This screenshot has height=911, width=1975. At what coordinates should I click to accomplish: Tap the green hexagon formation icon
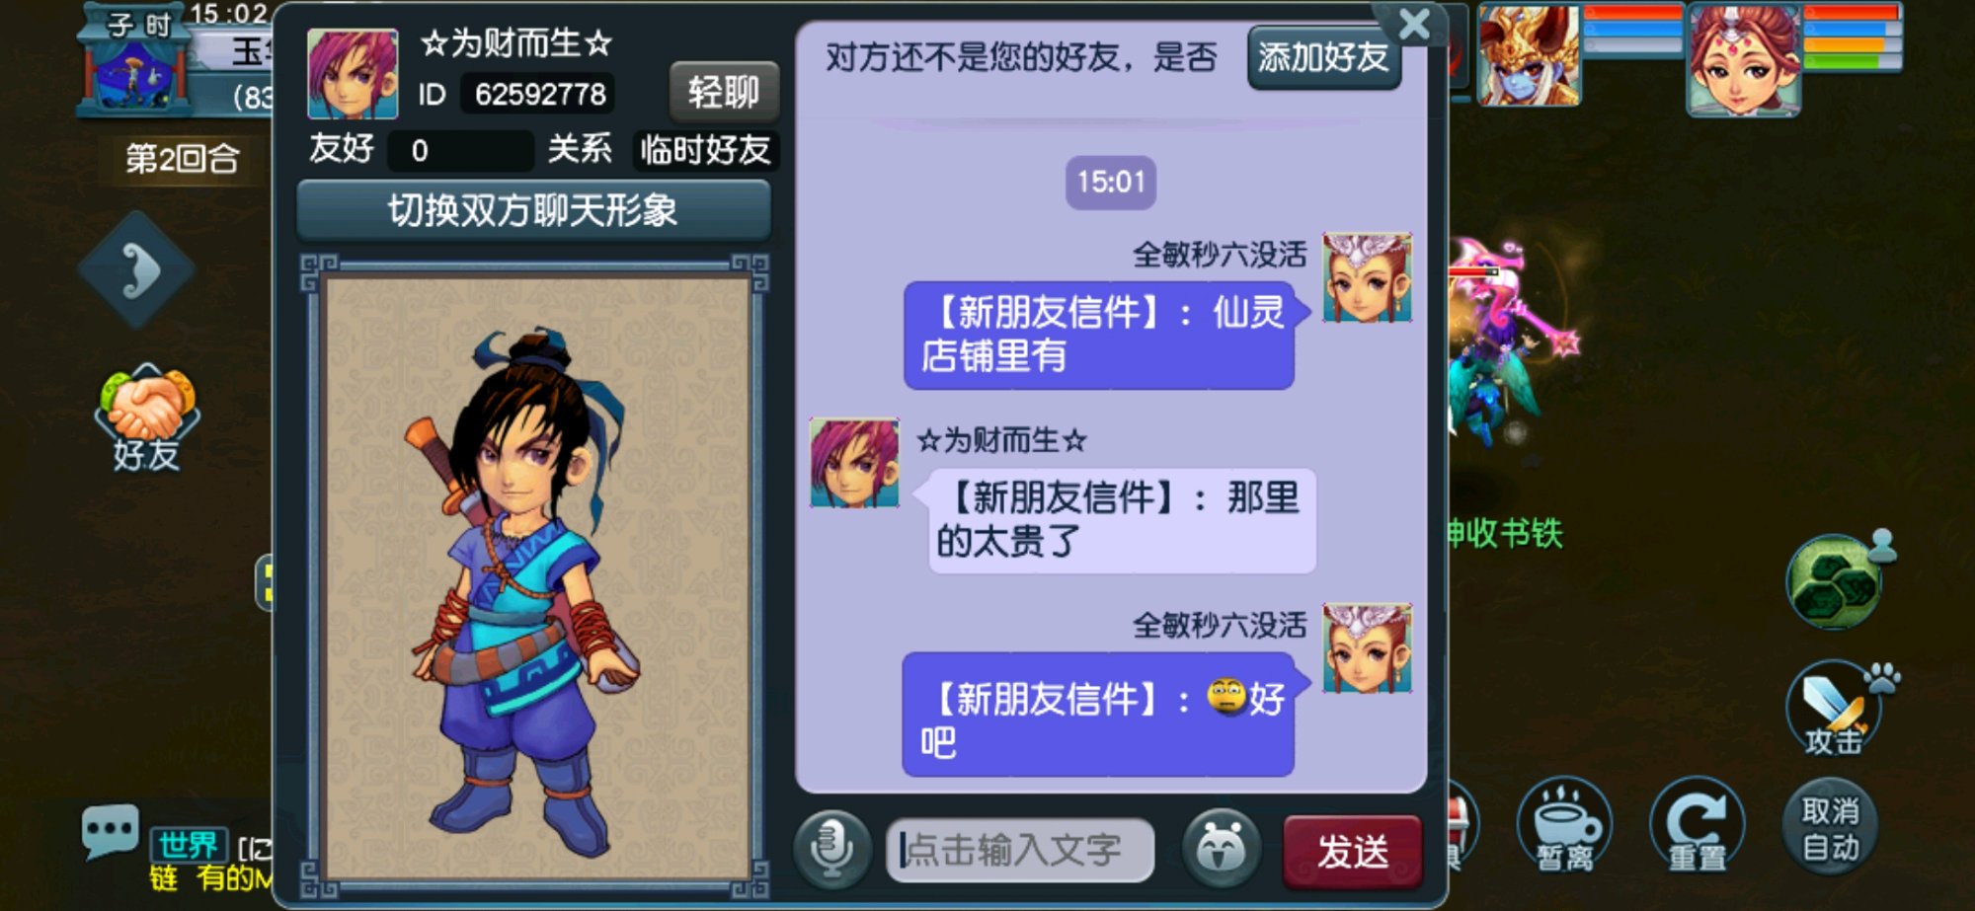coord(1835,581)
